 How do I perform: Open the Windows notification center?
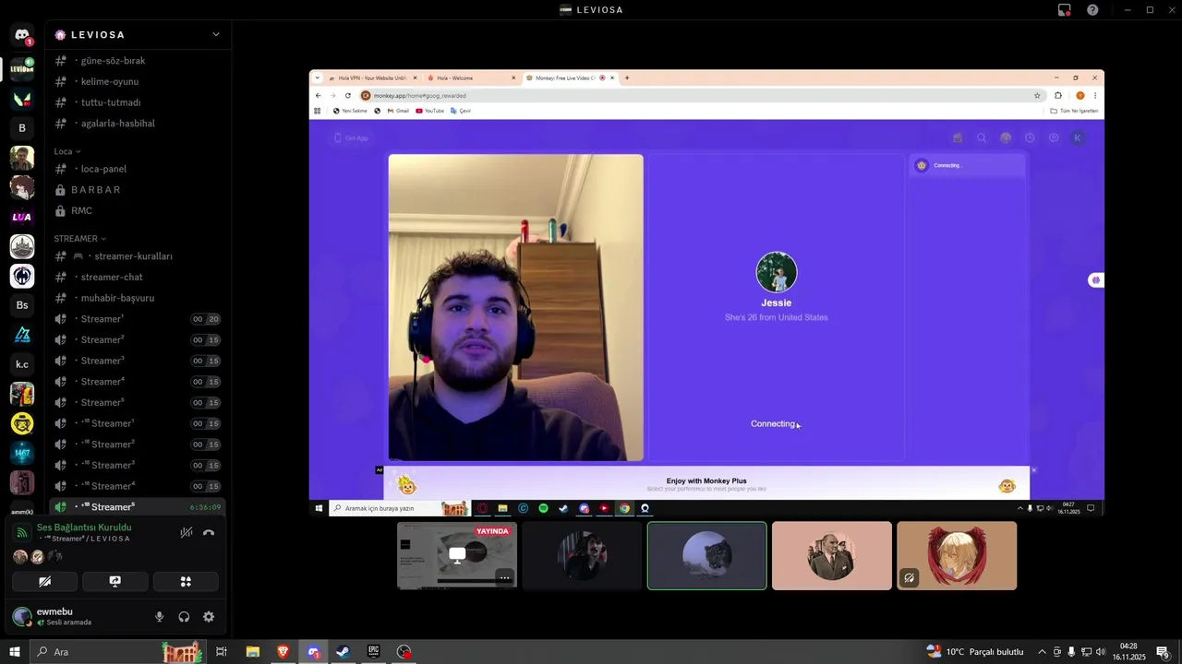pyautogui.click(x=1163, y=652)
